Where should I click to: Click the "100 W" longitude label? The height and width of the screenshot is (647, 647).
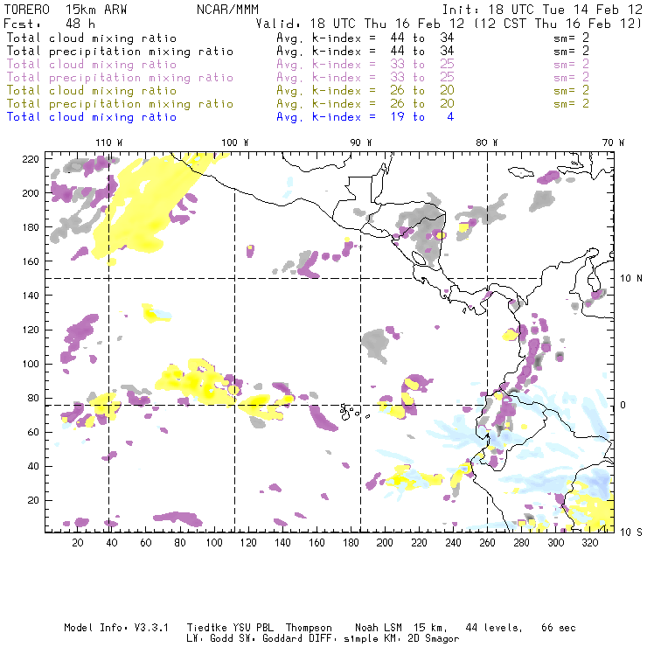(x=235, y=143)
